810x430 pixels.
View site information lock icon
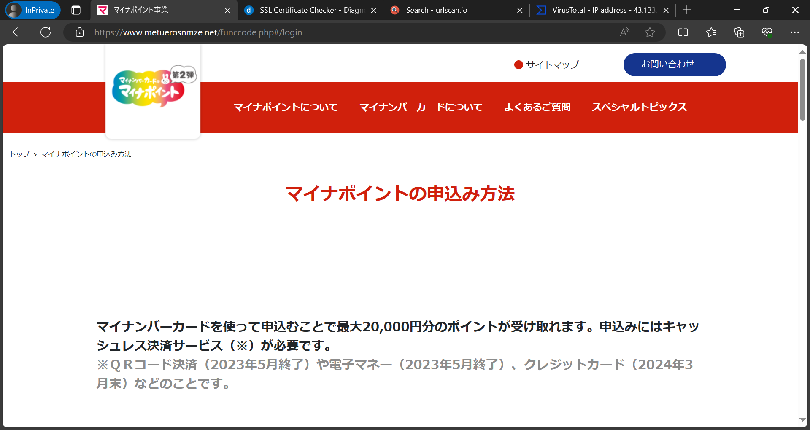[79, 32]
